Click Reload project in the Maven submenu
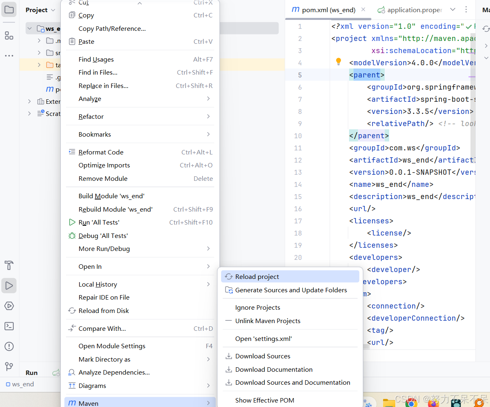The height and width of the screenshot is (407, 490). pos(257,276)
